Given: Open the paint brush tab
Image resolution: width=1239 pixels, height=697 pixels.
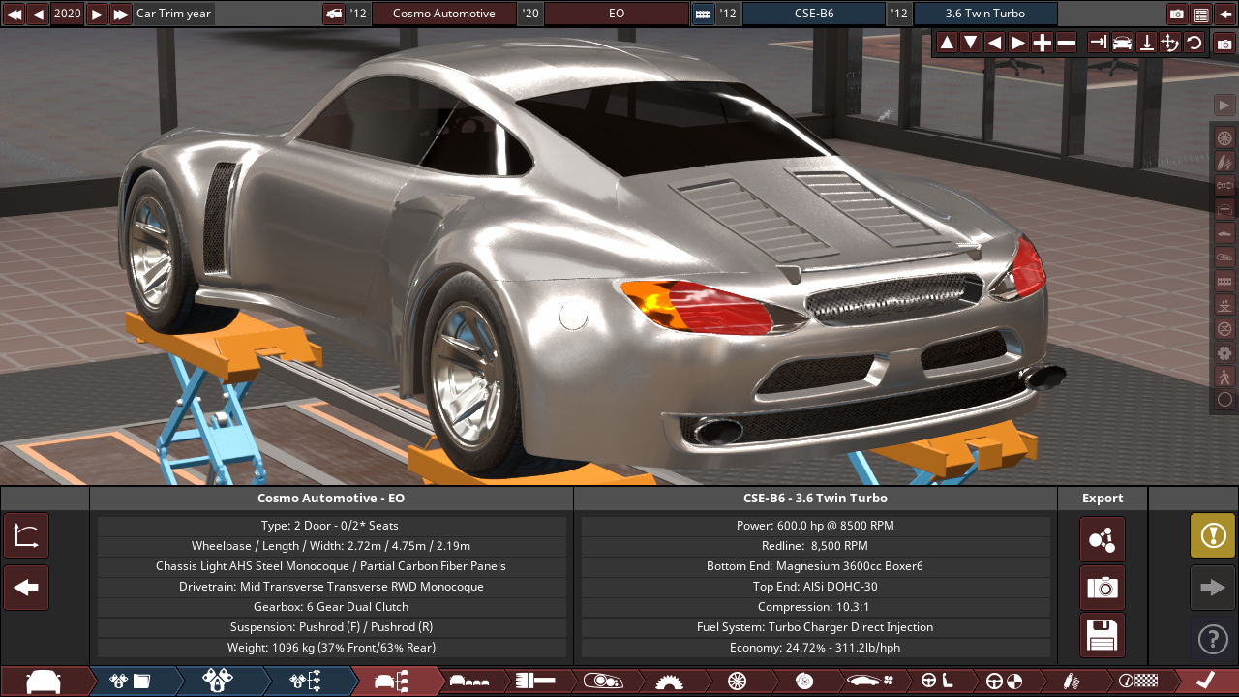Looking at the screenshot, I should 535,681.
